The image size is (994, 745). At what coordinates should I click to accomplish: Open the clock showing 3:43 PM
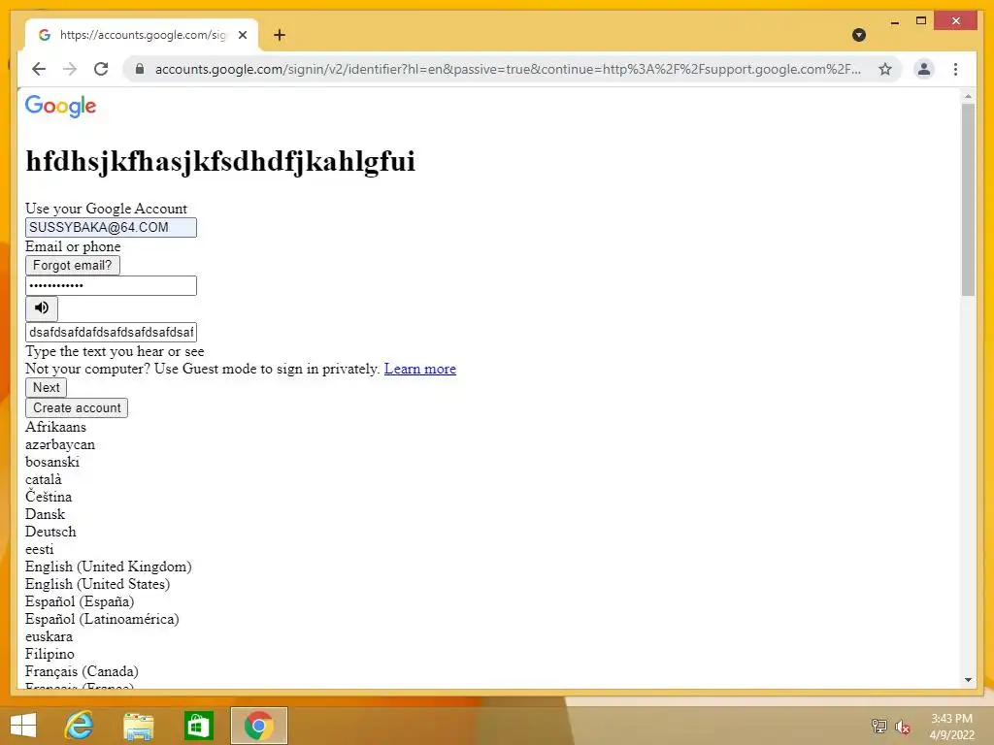(951, 727)
